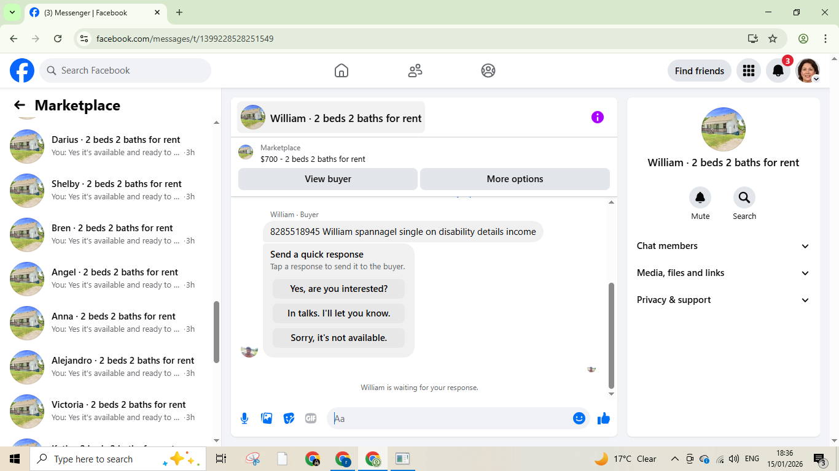
Task: Click the back arrow beside Marketplace
Action: 20,105
